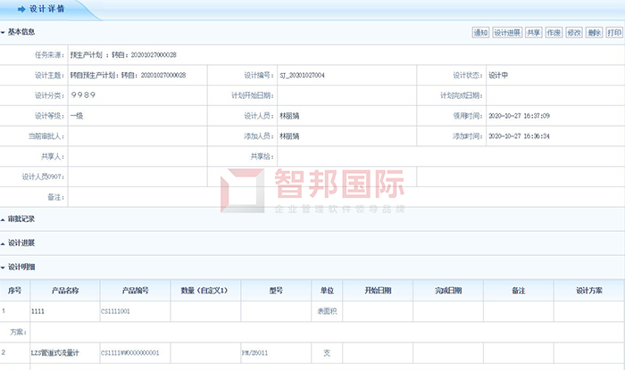The width and height of the screenshot is (625, 370).
Task: Click 领用时间 value 2020-10-27 16:37:09
Action: 519,116
